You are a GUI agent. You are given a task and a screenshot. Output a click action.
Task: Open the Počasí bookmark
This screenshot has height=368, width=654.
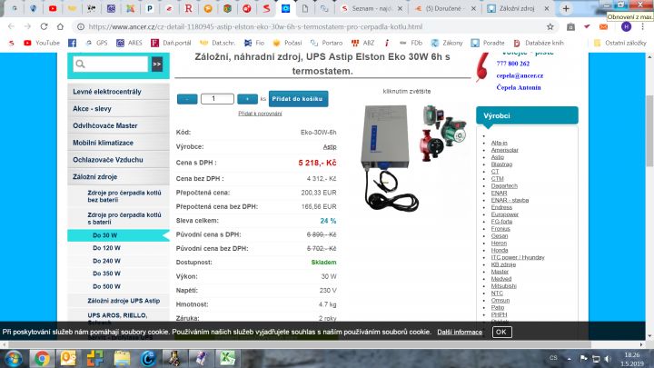287,43
